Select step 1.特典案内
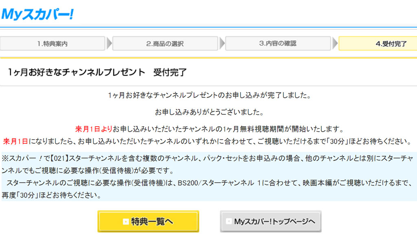 [x=53, y=43]
